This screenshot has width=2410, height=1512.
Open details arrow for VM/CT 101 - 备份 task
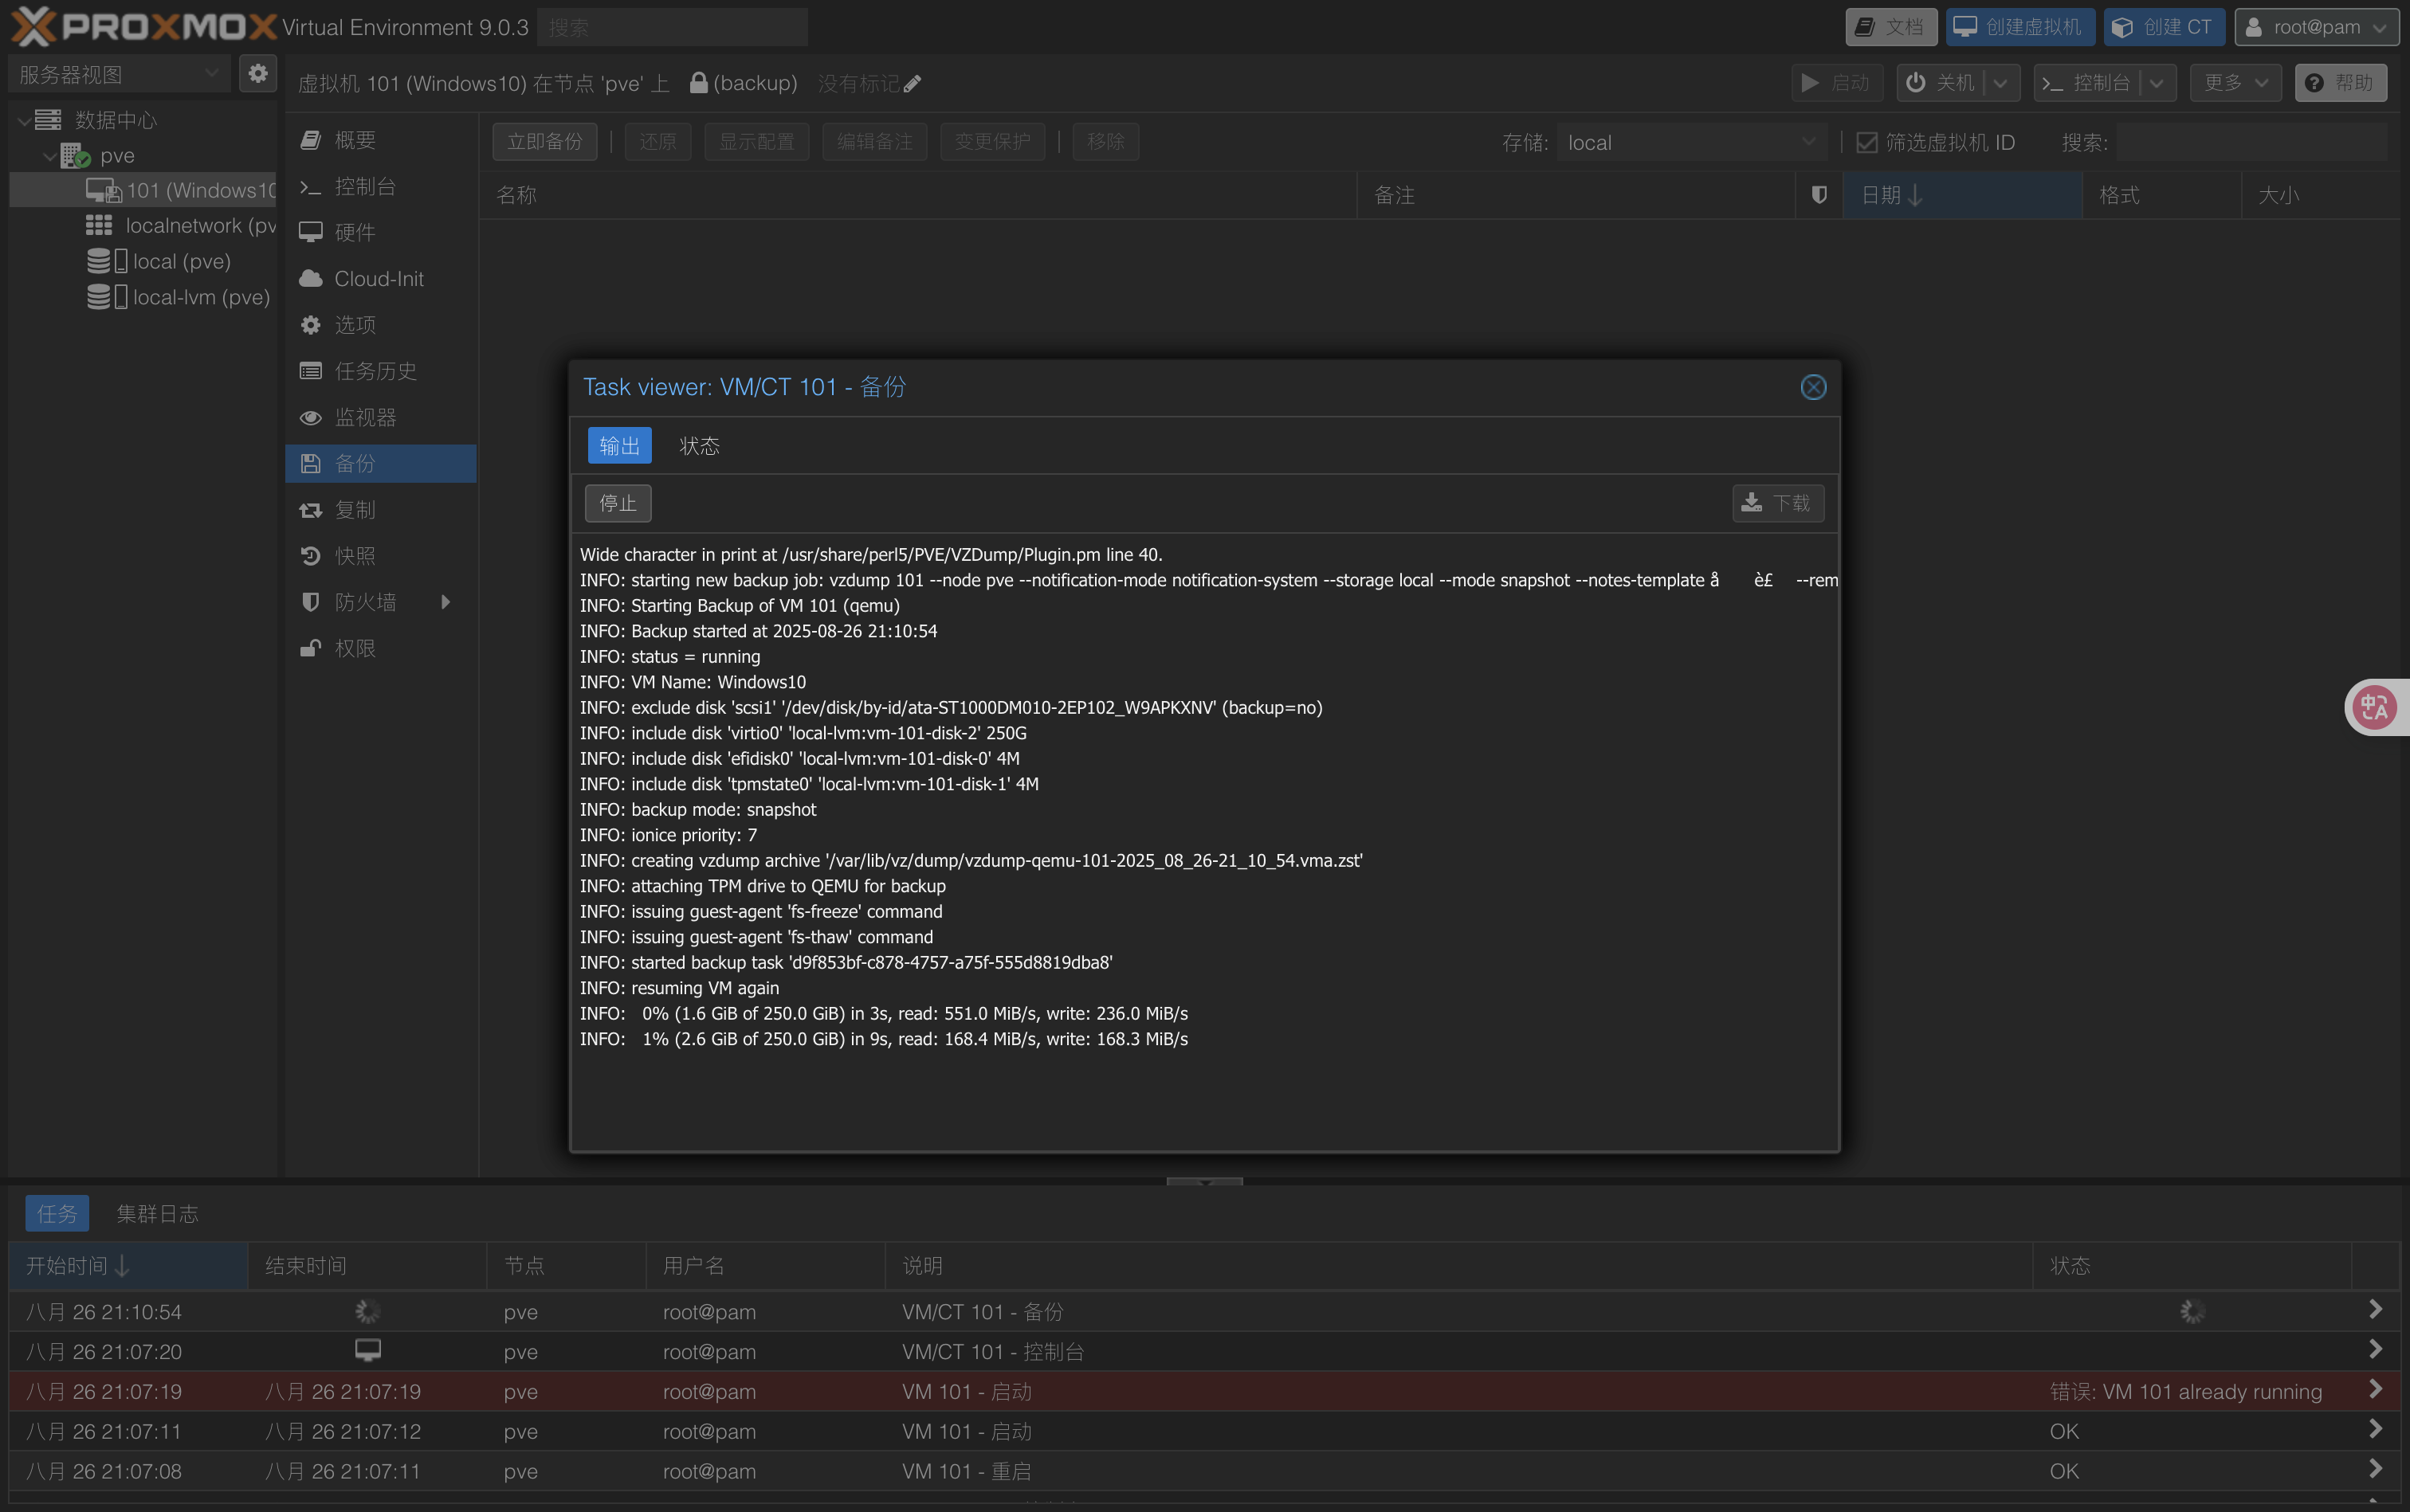point(2375,1310)
